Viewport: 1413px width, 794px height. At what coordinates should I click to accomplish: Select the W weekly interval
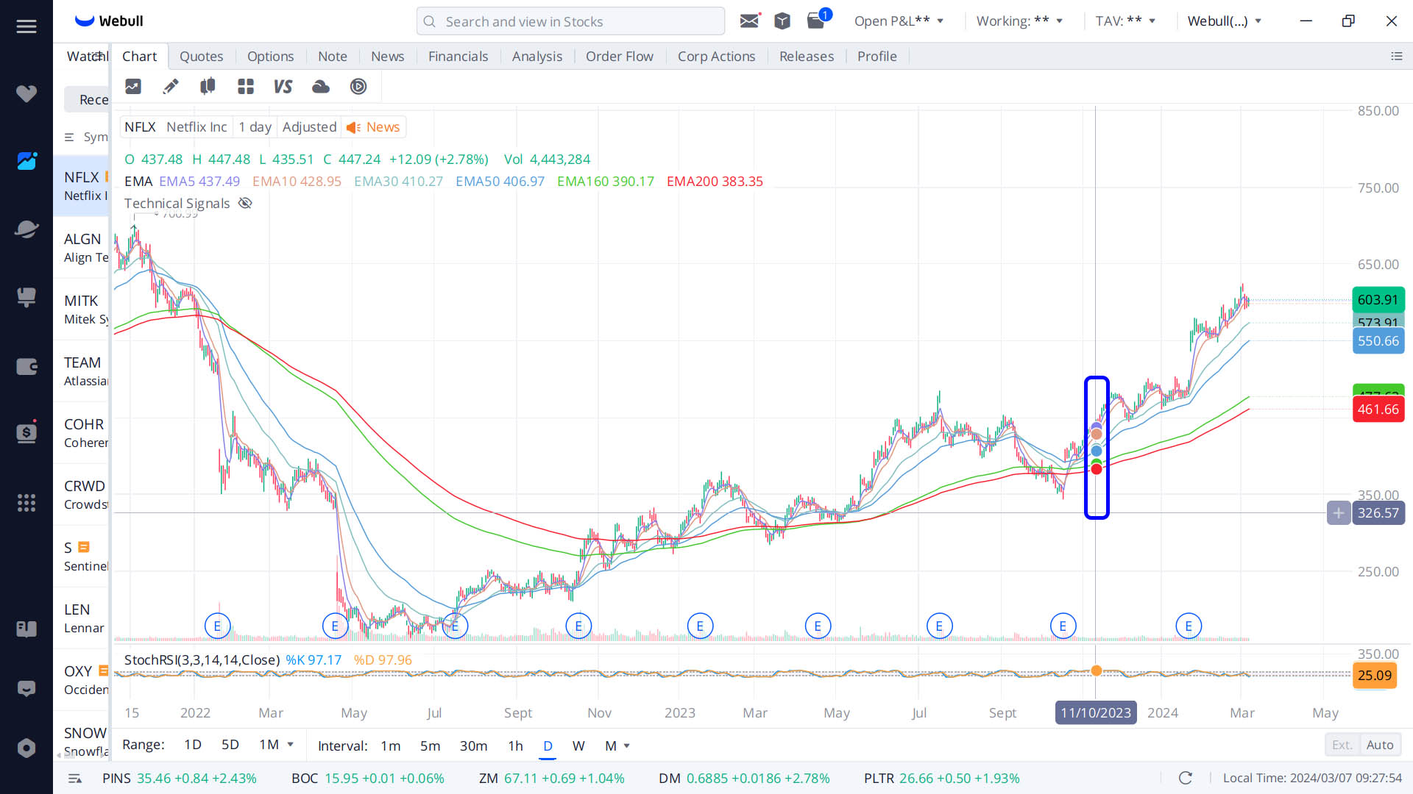coord(578,746)
